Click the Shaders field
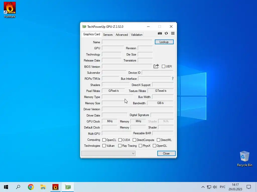The height and width of the screenshot is (192, 257). coord(115,85)
